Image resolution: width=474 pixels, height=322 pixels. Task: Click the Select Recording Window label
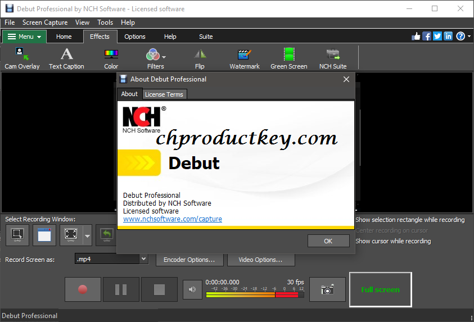[40, 219]
